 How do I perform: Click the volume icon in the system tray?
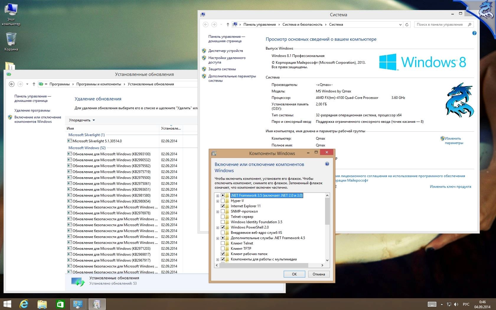point(456,304)
